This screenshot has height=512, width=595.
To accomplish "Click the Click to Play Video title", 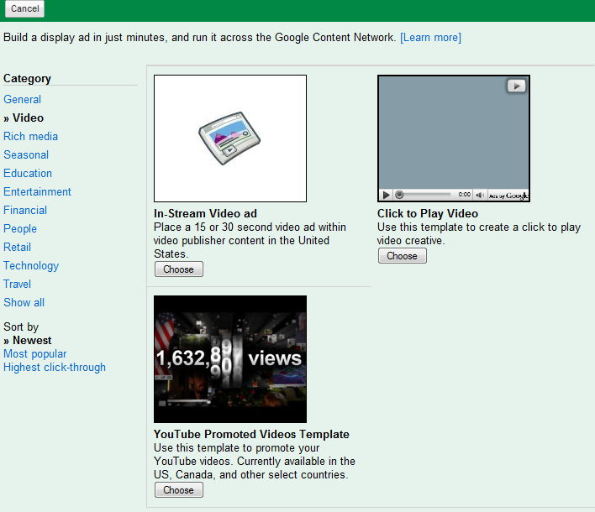I will (428, 213).
